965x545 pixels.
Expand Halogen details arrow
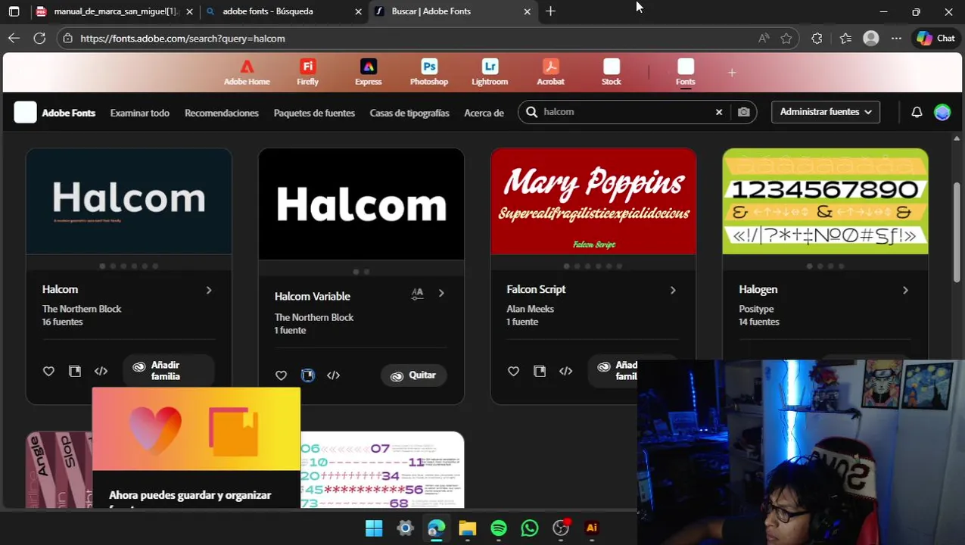tap(905, 290)
